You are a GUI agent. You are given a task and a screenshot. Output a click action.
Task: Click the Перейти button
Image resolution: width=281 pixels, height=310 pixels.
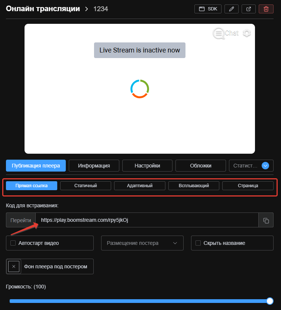click(x=21, y=220)
